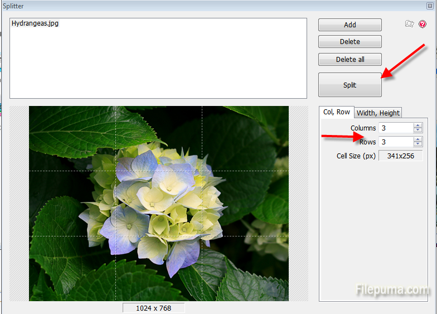Click inside the Rows input field
The image size is (437, 314).
(x=396, y=142)
